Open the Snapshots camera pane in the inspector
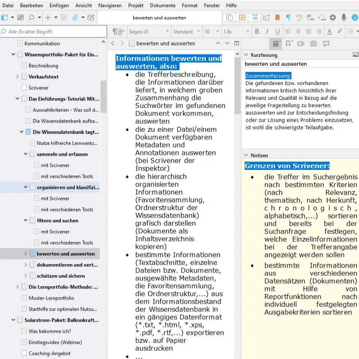This screenshot has width=359, height=359. click(314, 43)
